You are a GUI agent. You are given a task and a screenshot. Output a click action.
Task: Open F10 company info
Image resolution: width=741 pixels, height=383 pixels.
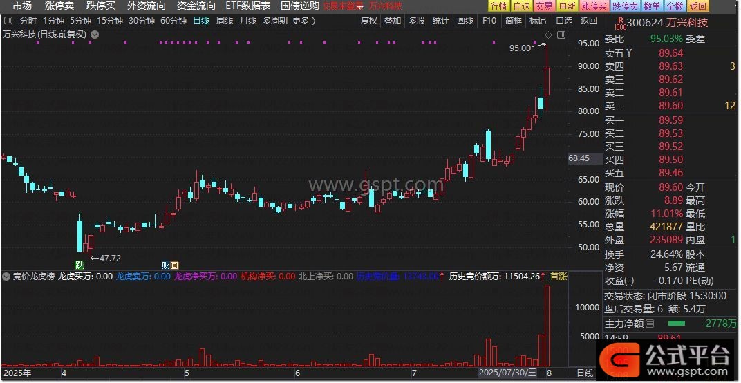click(489, 21)
